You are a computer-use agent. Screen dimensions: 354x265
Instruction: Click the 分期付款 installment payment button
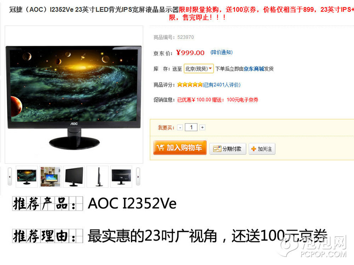[x=228, y=149]
